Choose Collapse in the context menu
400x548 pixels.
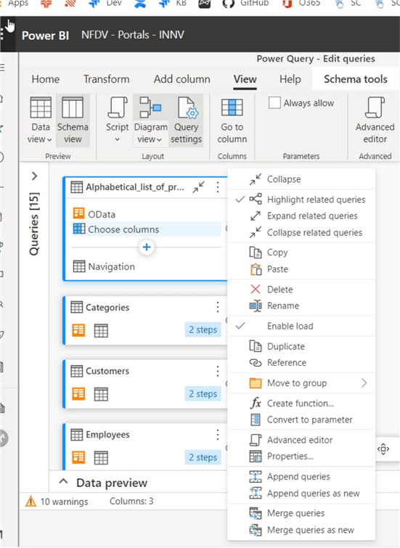[x=301, y=179]
